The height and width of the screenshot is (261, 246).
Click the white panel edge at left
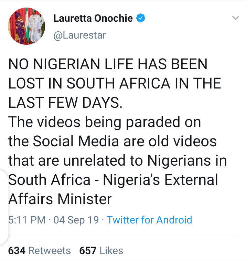[4, 207]
